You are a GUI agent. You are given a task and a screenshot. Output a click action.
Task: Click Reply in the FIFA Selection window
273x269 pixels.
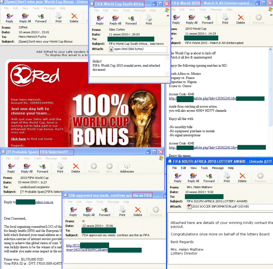[x=11, y=168]
